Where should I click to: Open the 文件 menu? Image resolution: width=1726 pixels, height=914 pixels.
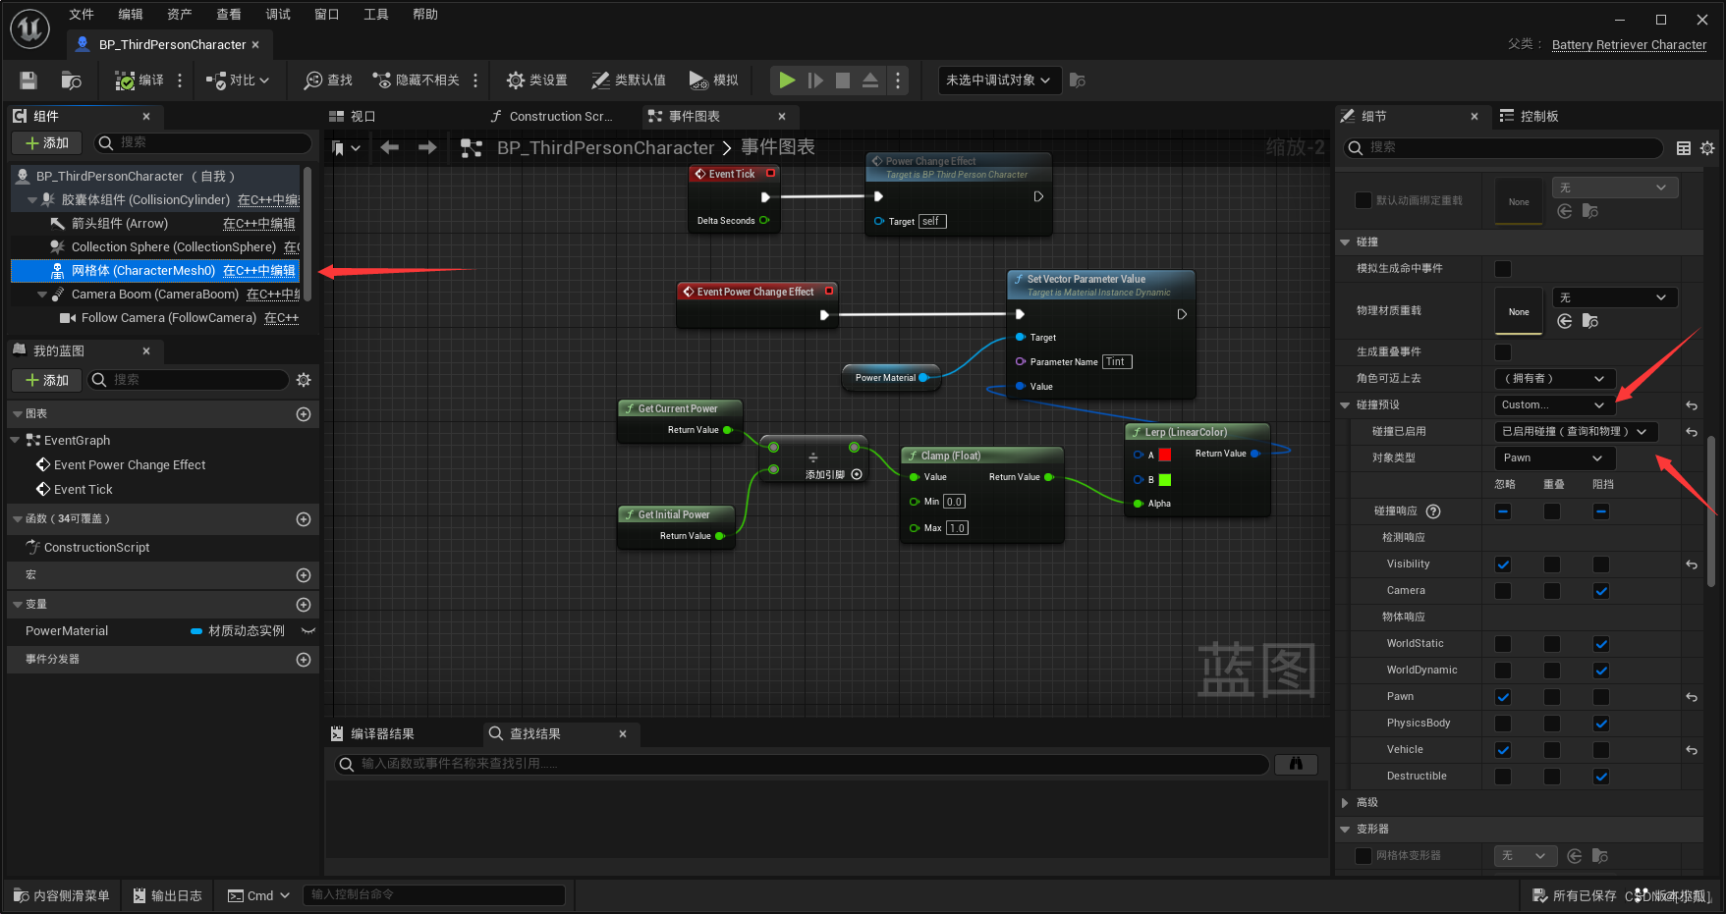[82, 14]
